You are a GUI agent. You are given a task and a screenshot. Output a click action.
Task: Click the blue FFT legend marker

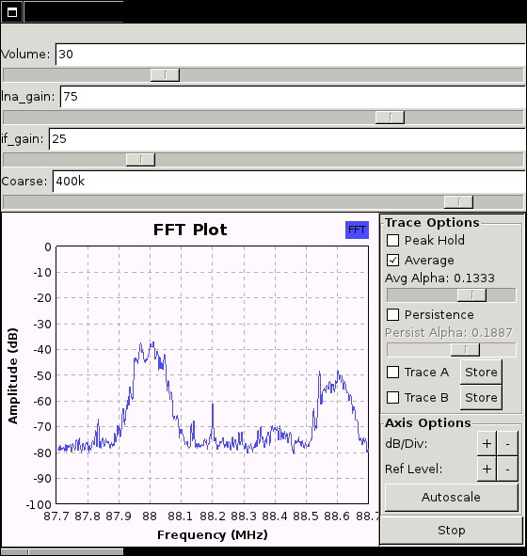[x=357, y=230]
